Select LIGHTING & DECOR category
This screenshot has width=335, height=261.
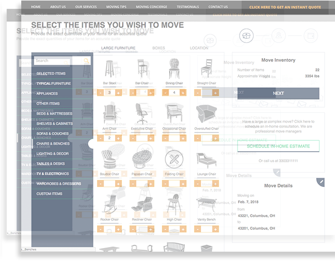pyautogui.click(x=52, y=154)
